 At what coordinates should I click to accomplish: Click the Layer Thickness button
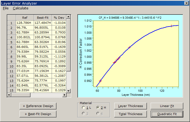(x=131, y=106)
